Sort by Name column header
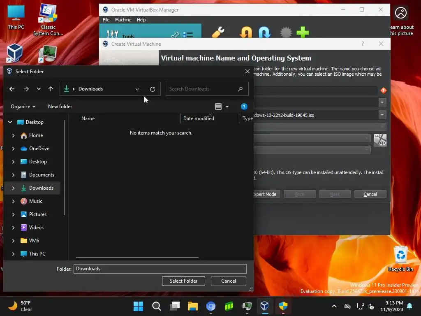Viewport: 421px width, 316px height. point(88,118)
